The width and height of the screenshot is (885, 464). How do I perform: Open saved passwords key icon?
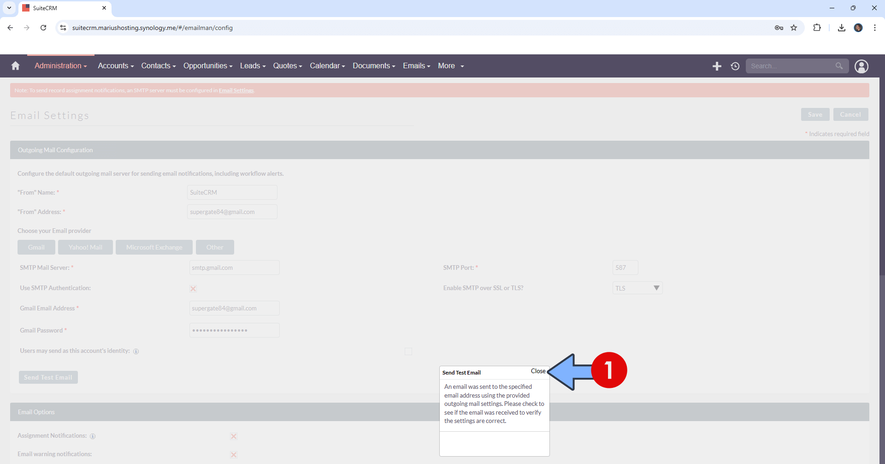[779, 28]
